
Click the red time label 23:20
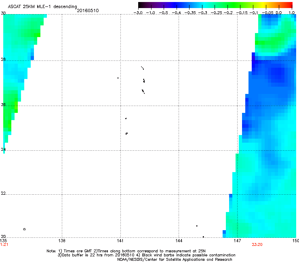(257, 245)
